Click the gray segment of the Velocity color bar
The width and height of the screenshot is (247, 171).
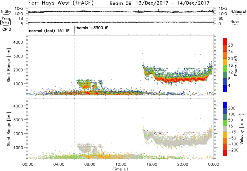(225, 129)
